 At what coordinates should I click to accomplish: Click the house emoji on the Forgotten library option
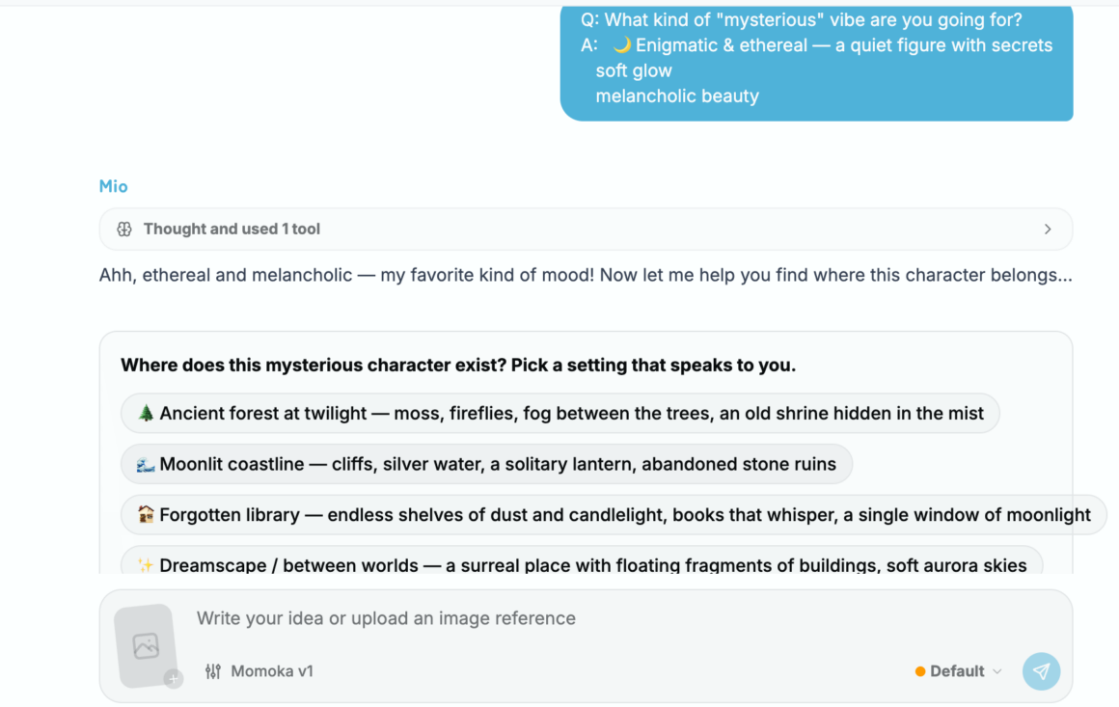pyautogui.click(x=146, y=514)
